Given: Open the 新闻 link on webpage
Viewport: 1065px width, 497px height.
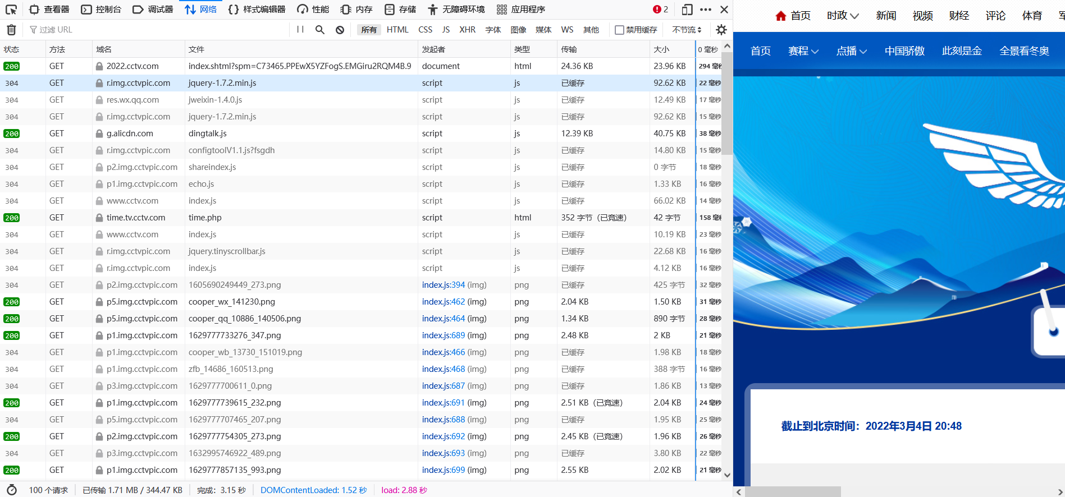Looking at the screenshot, I should click(x=886, y=16).
